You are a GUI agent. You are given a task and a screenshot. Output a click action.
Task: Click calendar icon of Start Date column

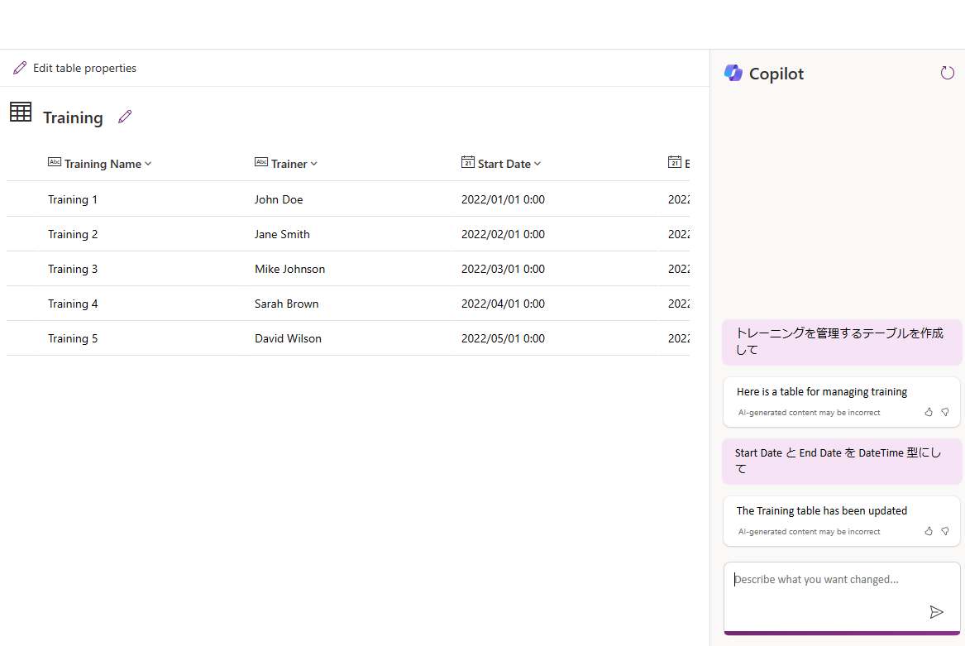tap(468, 162)
